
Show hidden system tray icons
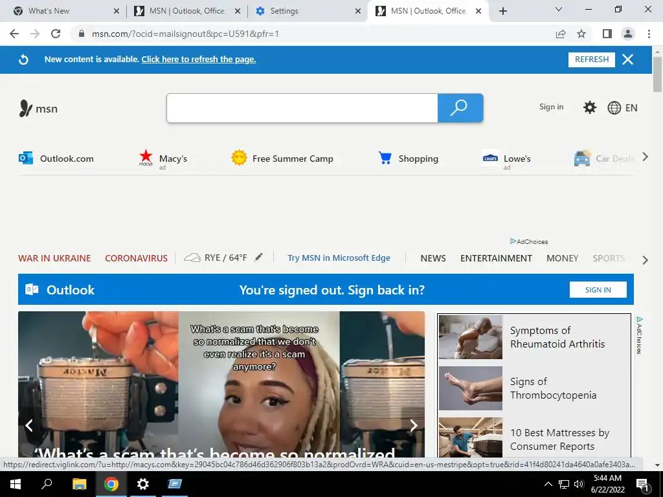pos(548,484)
